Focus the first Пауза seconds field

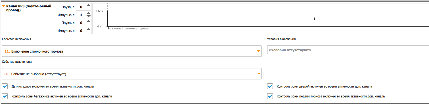pos(81,7)
